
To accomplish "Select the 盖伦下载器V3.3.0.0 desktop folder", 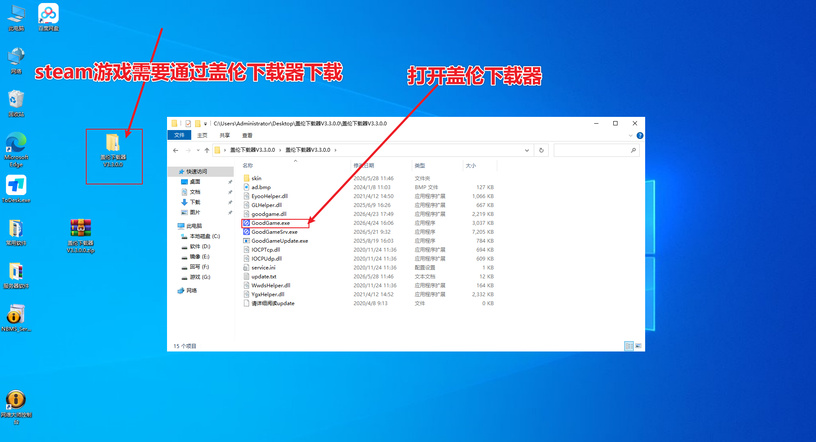I will click(113, 150).
